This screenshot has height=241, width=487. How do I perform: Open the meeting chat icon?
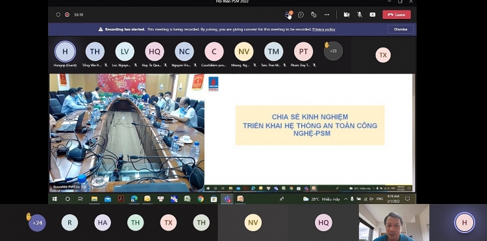[301, 14]
